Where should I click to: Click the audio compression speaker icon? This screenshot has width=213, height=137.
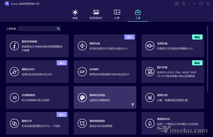click(150, 46)
